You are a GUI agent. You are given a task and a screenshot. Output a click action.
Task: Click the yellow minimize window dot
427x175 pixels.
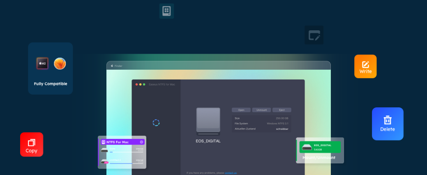point(141,84)
